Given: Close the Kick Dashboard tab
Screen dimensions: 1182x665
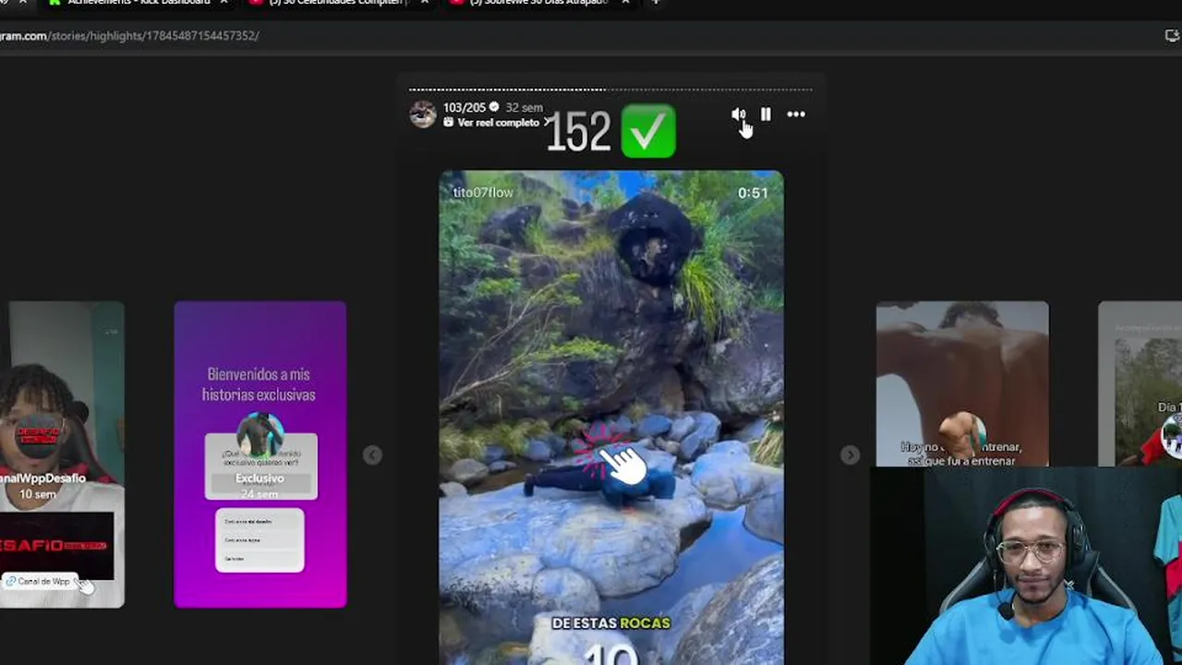Looking at the screenshot, I should [x=223, y=3].
